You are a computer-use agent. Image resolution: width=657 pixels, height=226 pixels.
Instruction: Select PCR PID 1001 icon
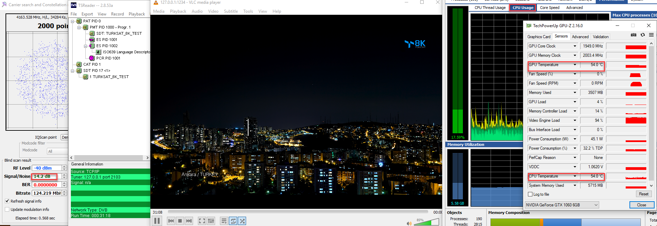92,58
